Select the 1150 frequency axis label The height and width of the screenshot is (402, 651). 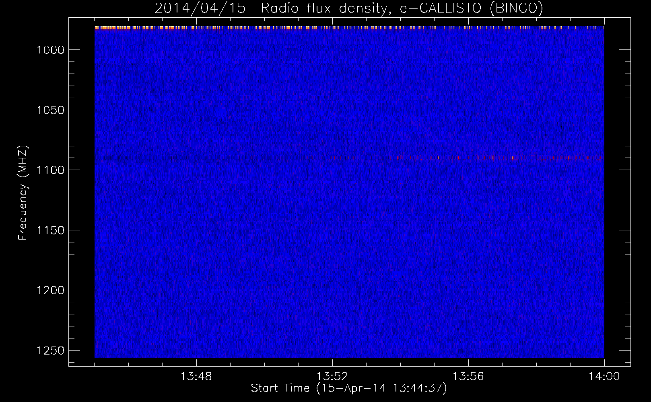point(50,230)
